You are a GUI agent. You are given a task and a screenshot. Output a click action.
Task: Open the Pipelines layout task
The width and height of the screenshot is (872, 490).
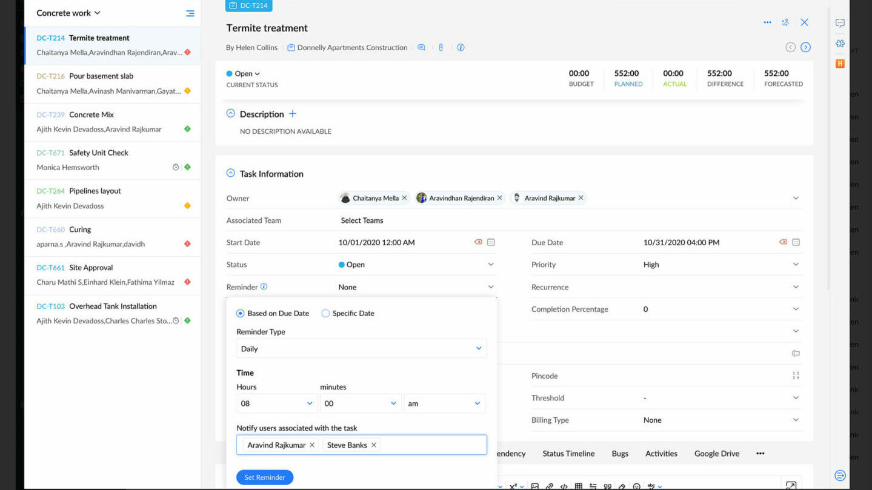[113, 199]
